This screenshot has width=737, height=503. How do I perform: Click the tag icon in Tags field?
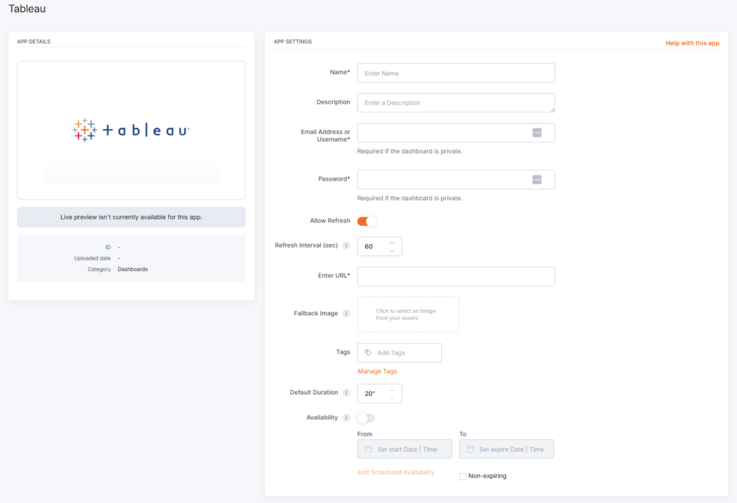pos(368,353)
